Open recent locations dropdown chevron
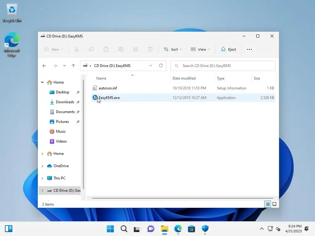 coord(64,66)
